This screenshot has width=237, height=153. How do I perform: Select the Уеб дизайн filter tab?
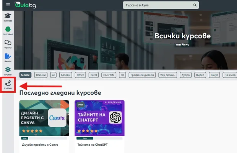[x=168, y=75]
